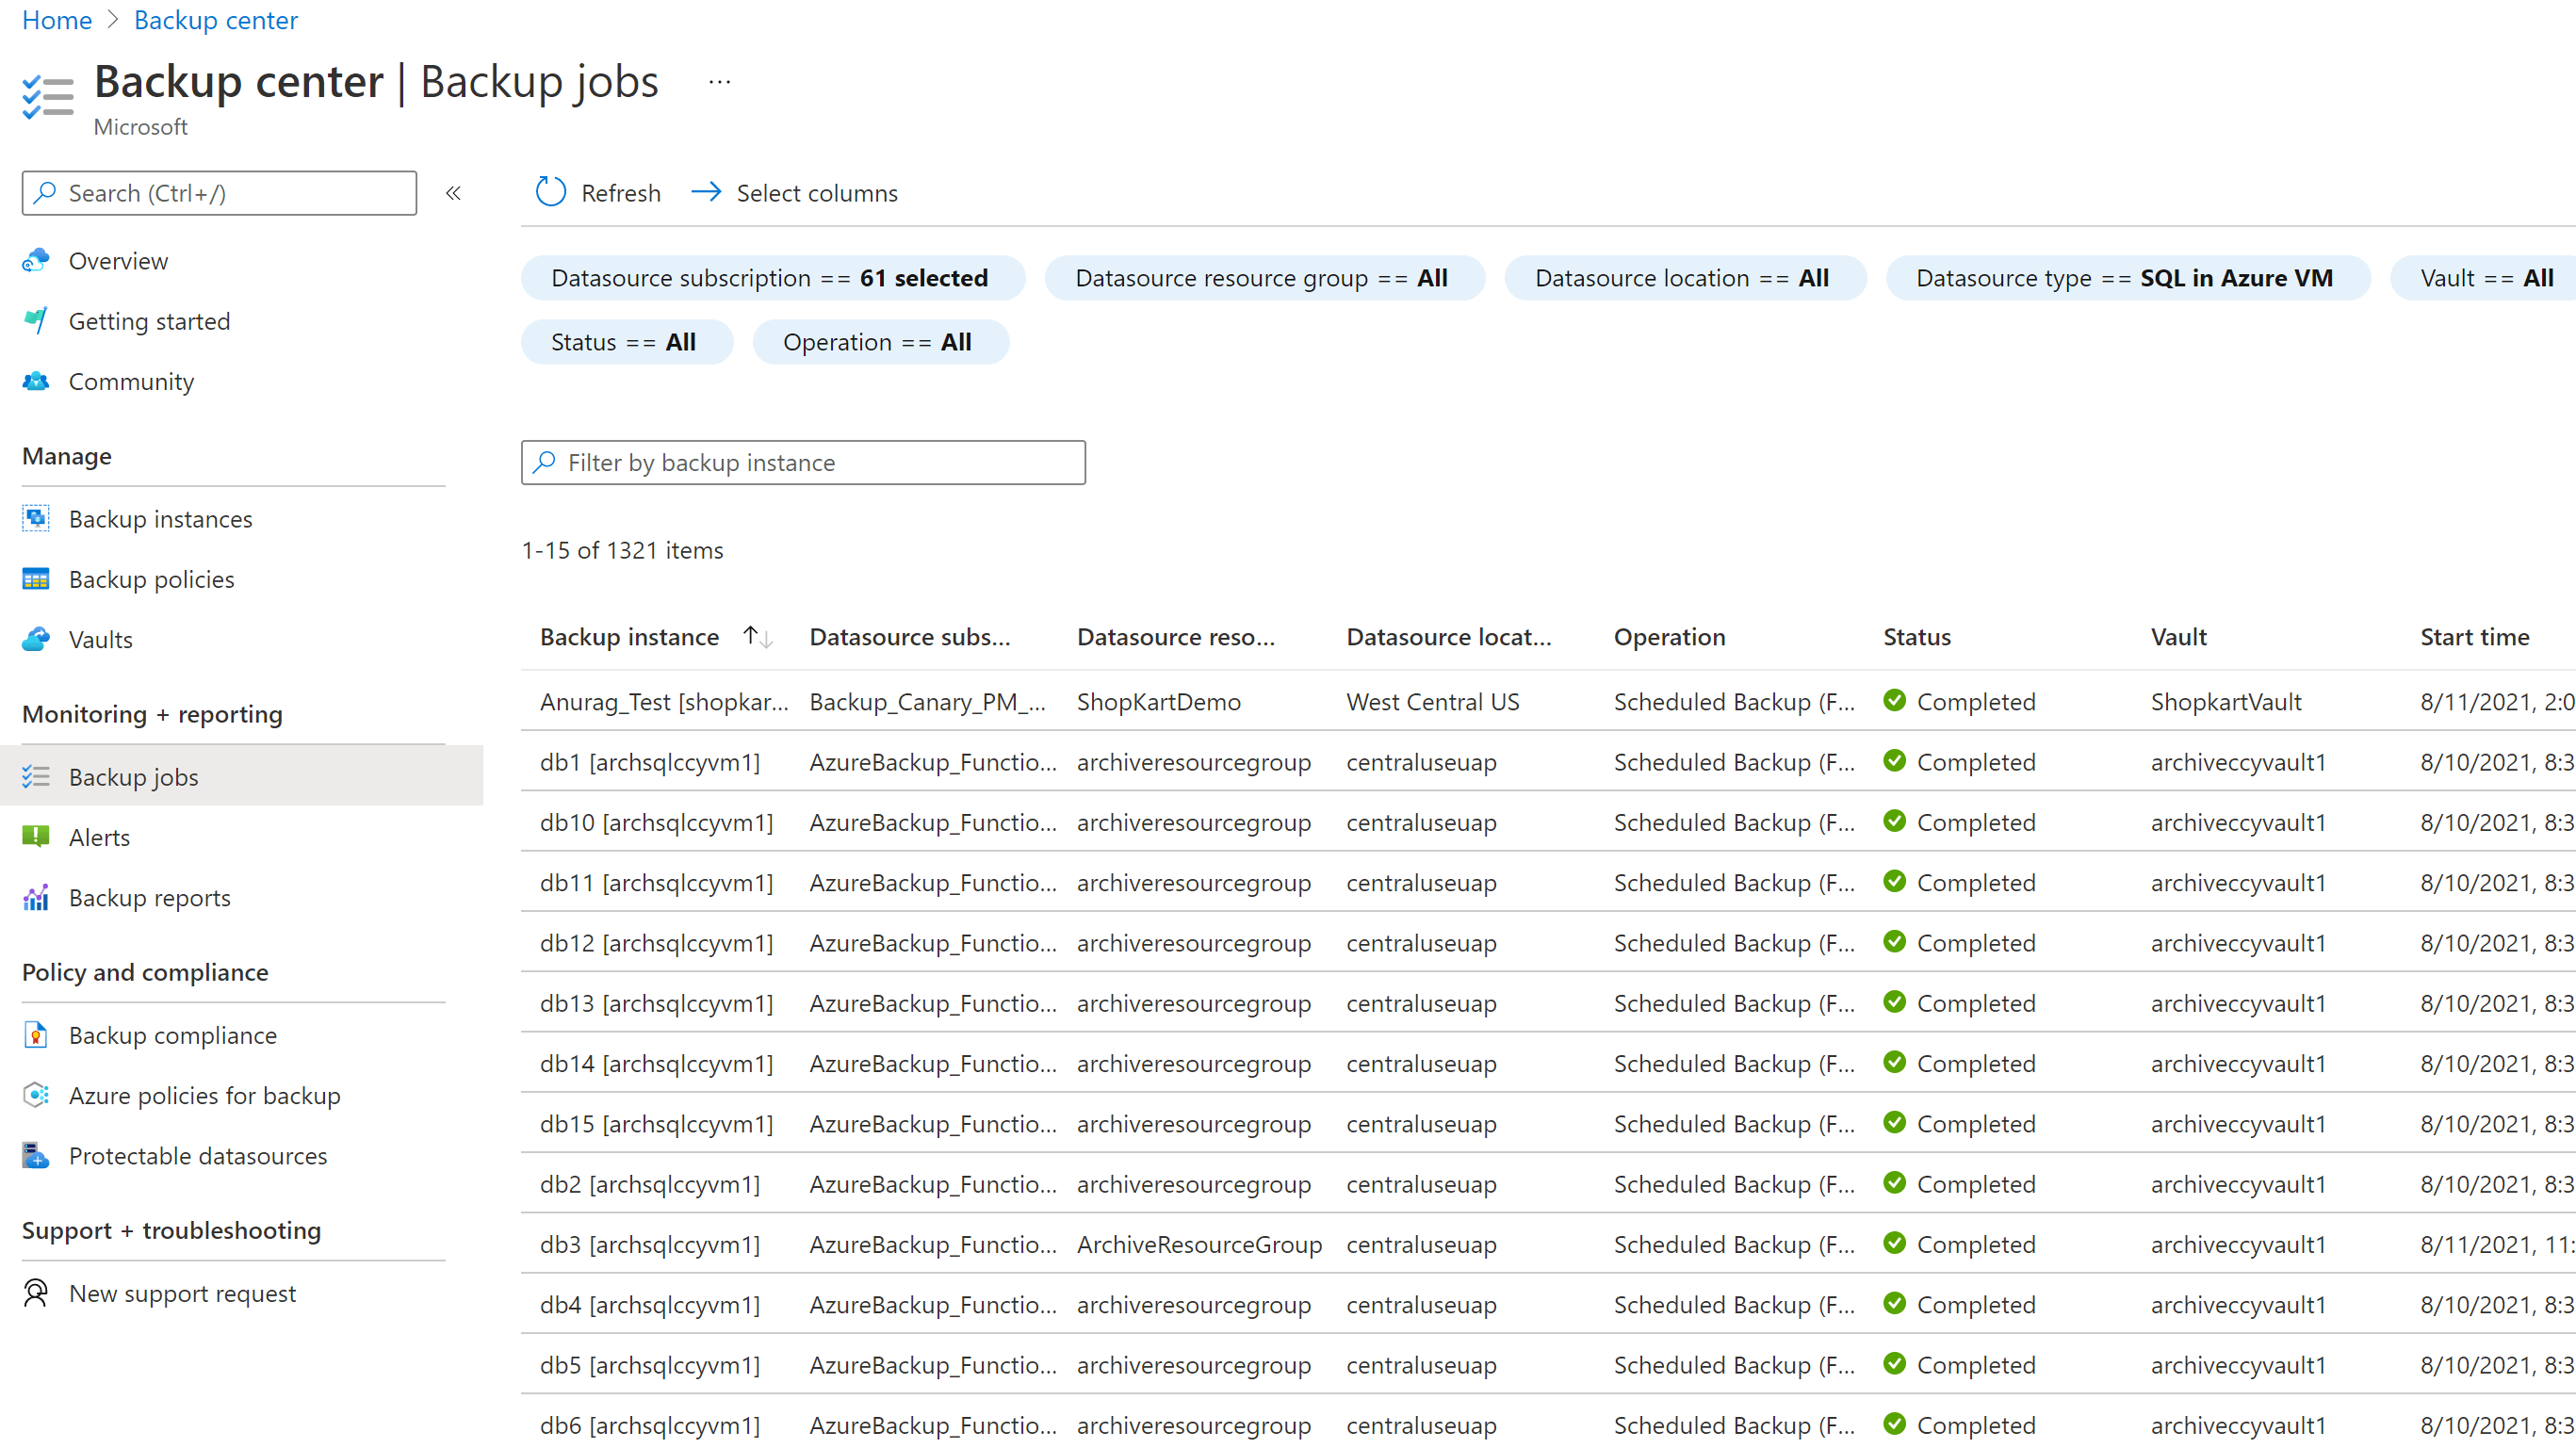Click the Filter by backup instance field
Screen dimensions: 2576x1448
pyautogui.click(x=803, y=462)
